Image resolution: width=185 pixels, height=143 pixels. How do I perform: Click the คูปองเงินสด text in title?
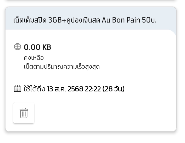(83, 20)
